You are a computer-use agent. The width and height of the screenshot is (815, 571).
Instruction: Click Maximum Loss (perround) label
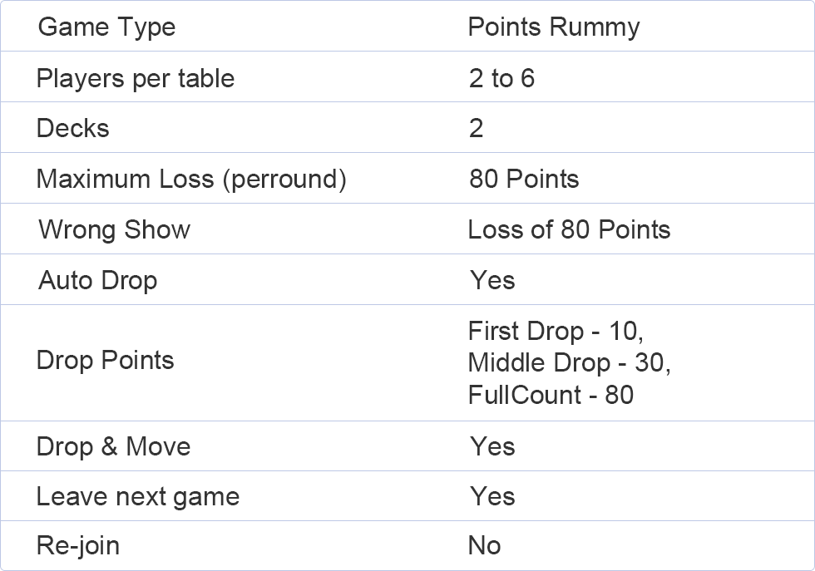pyautogui.click(x=191, y=180)
